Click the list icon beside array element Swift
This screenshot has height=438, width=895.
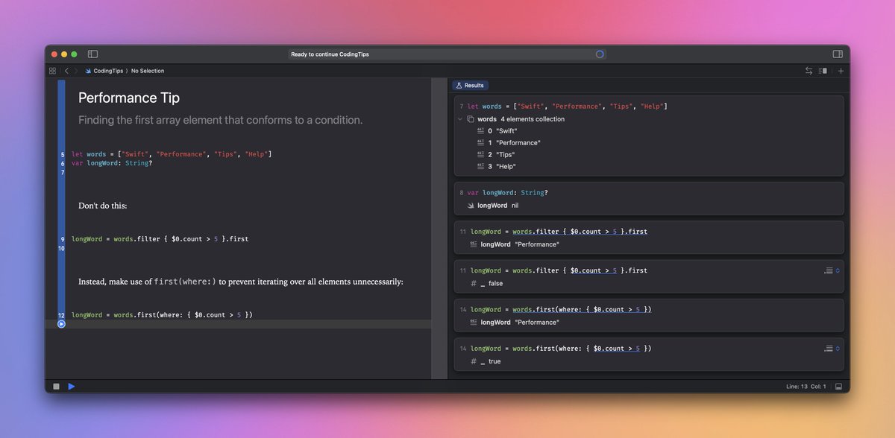coord(479,130)
